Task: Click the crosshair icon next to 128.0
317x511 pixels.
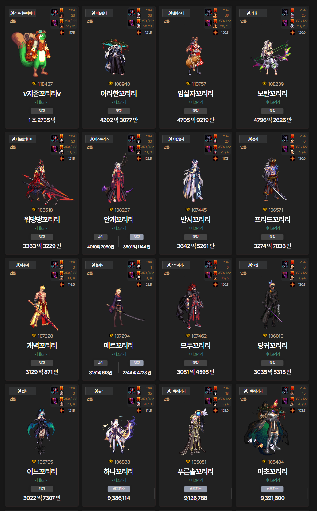Action: tap(216, 411)
